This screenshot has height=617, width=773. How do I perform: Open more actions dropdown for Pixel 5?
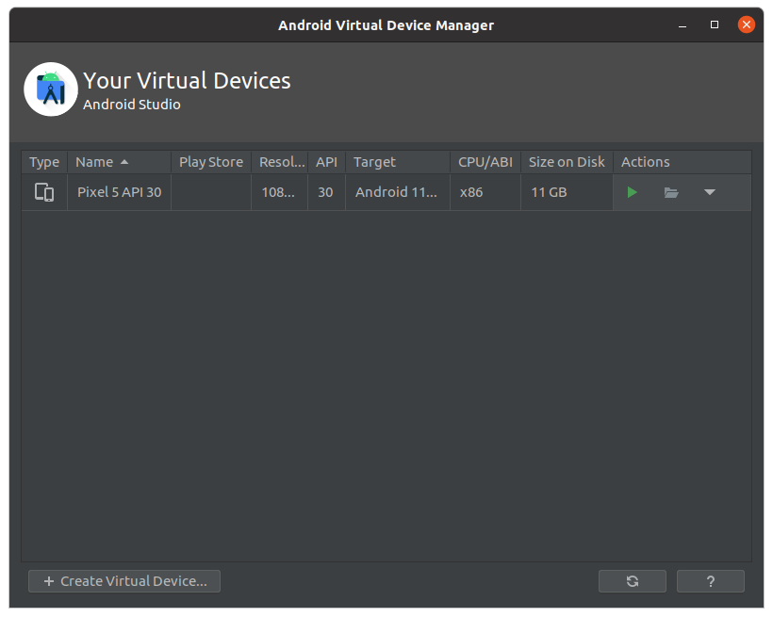[710, 192]
